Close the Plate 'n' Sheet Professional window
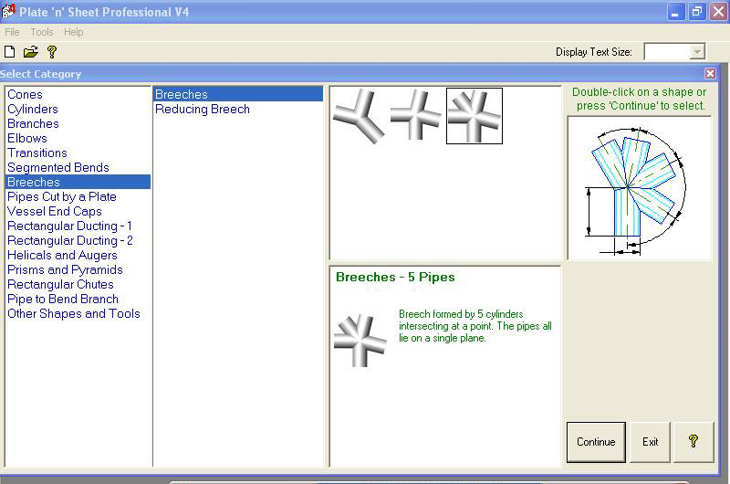 718,12
